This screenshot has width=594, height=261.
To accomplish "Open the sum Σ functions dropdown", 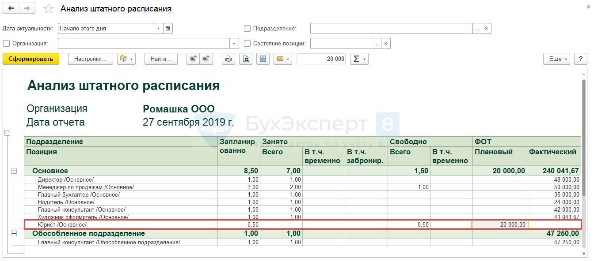I will pyautogui.click(x=359, y=59).
